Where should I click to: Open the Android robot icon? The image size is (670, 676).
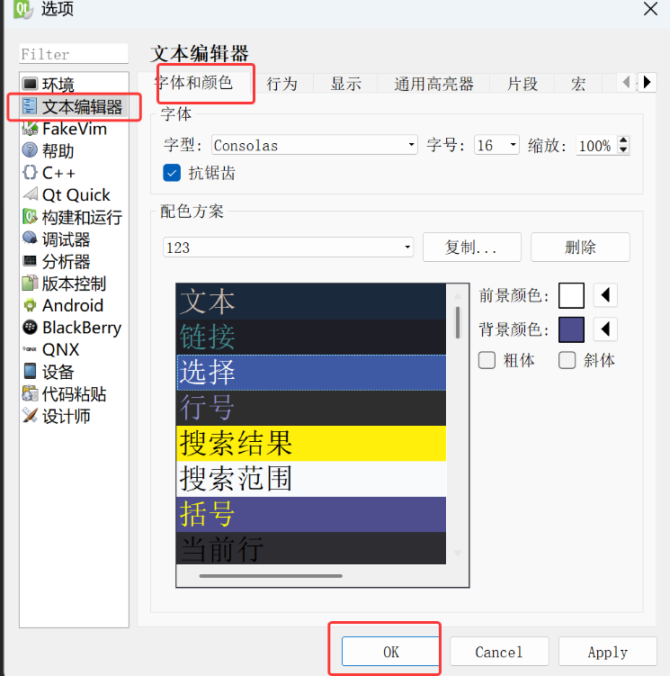[x=30, y=305]
